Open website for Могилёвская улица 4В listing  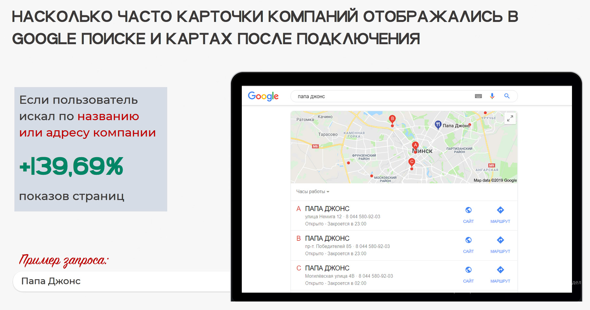[468, 275]
